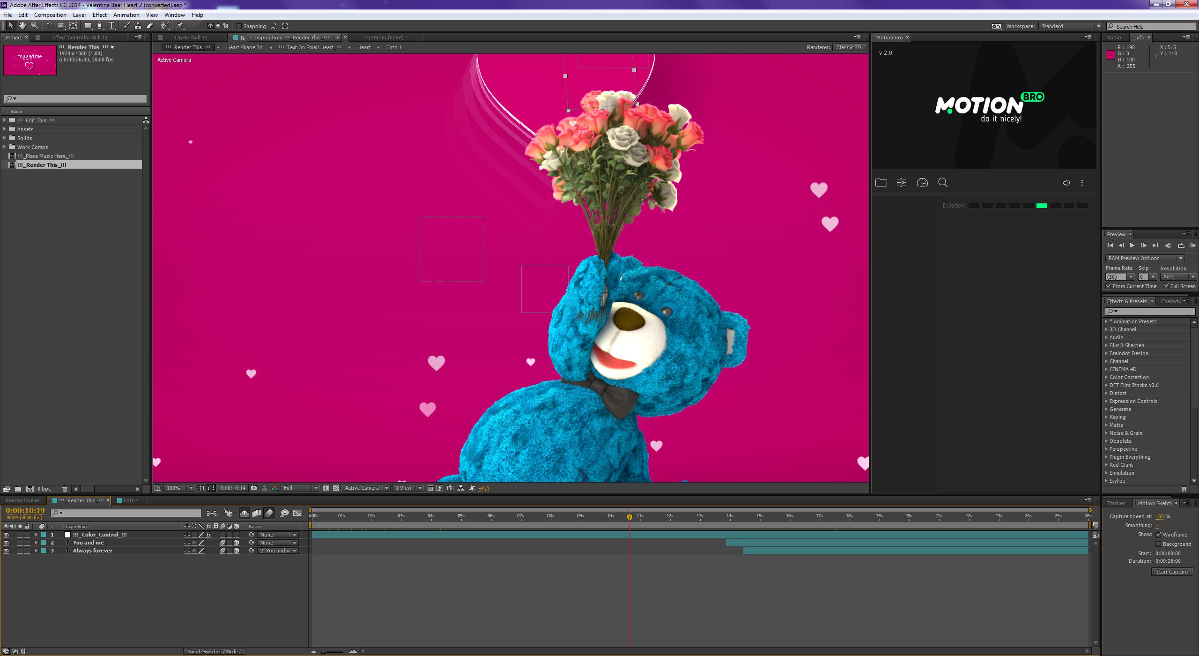Select the Zoom tool
Screen dimensions: 1199x656
tap(34, 26)
